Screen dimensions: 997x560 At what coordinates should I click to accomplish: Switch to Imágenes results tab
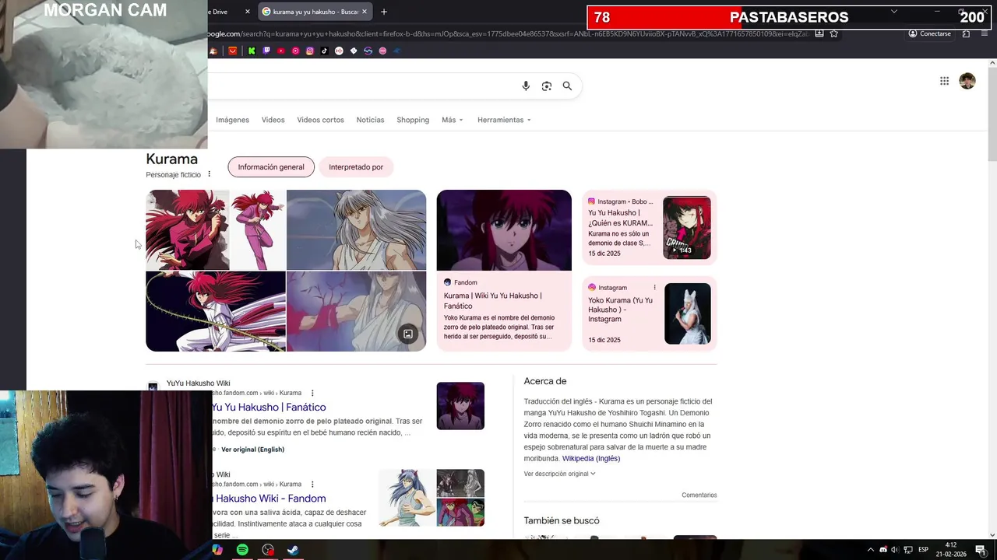click(232, 120)
